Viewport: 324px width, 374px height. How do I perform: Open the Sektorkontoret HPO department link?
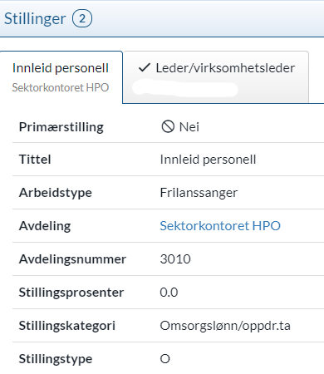[x=220, y=226]
